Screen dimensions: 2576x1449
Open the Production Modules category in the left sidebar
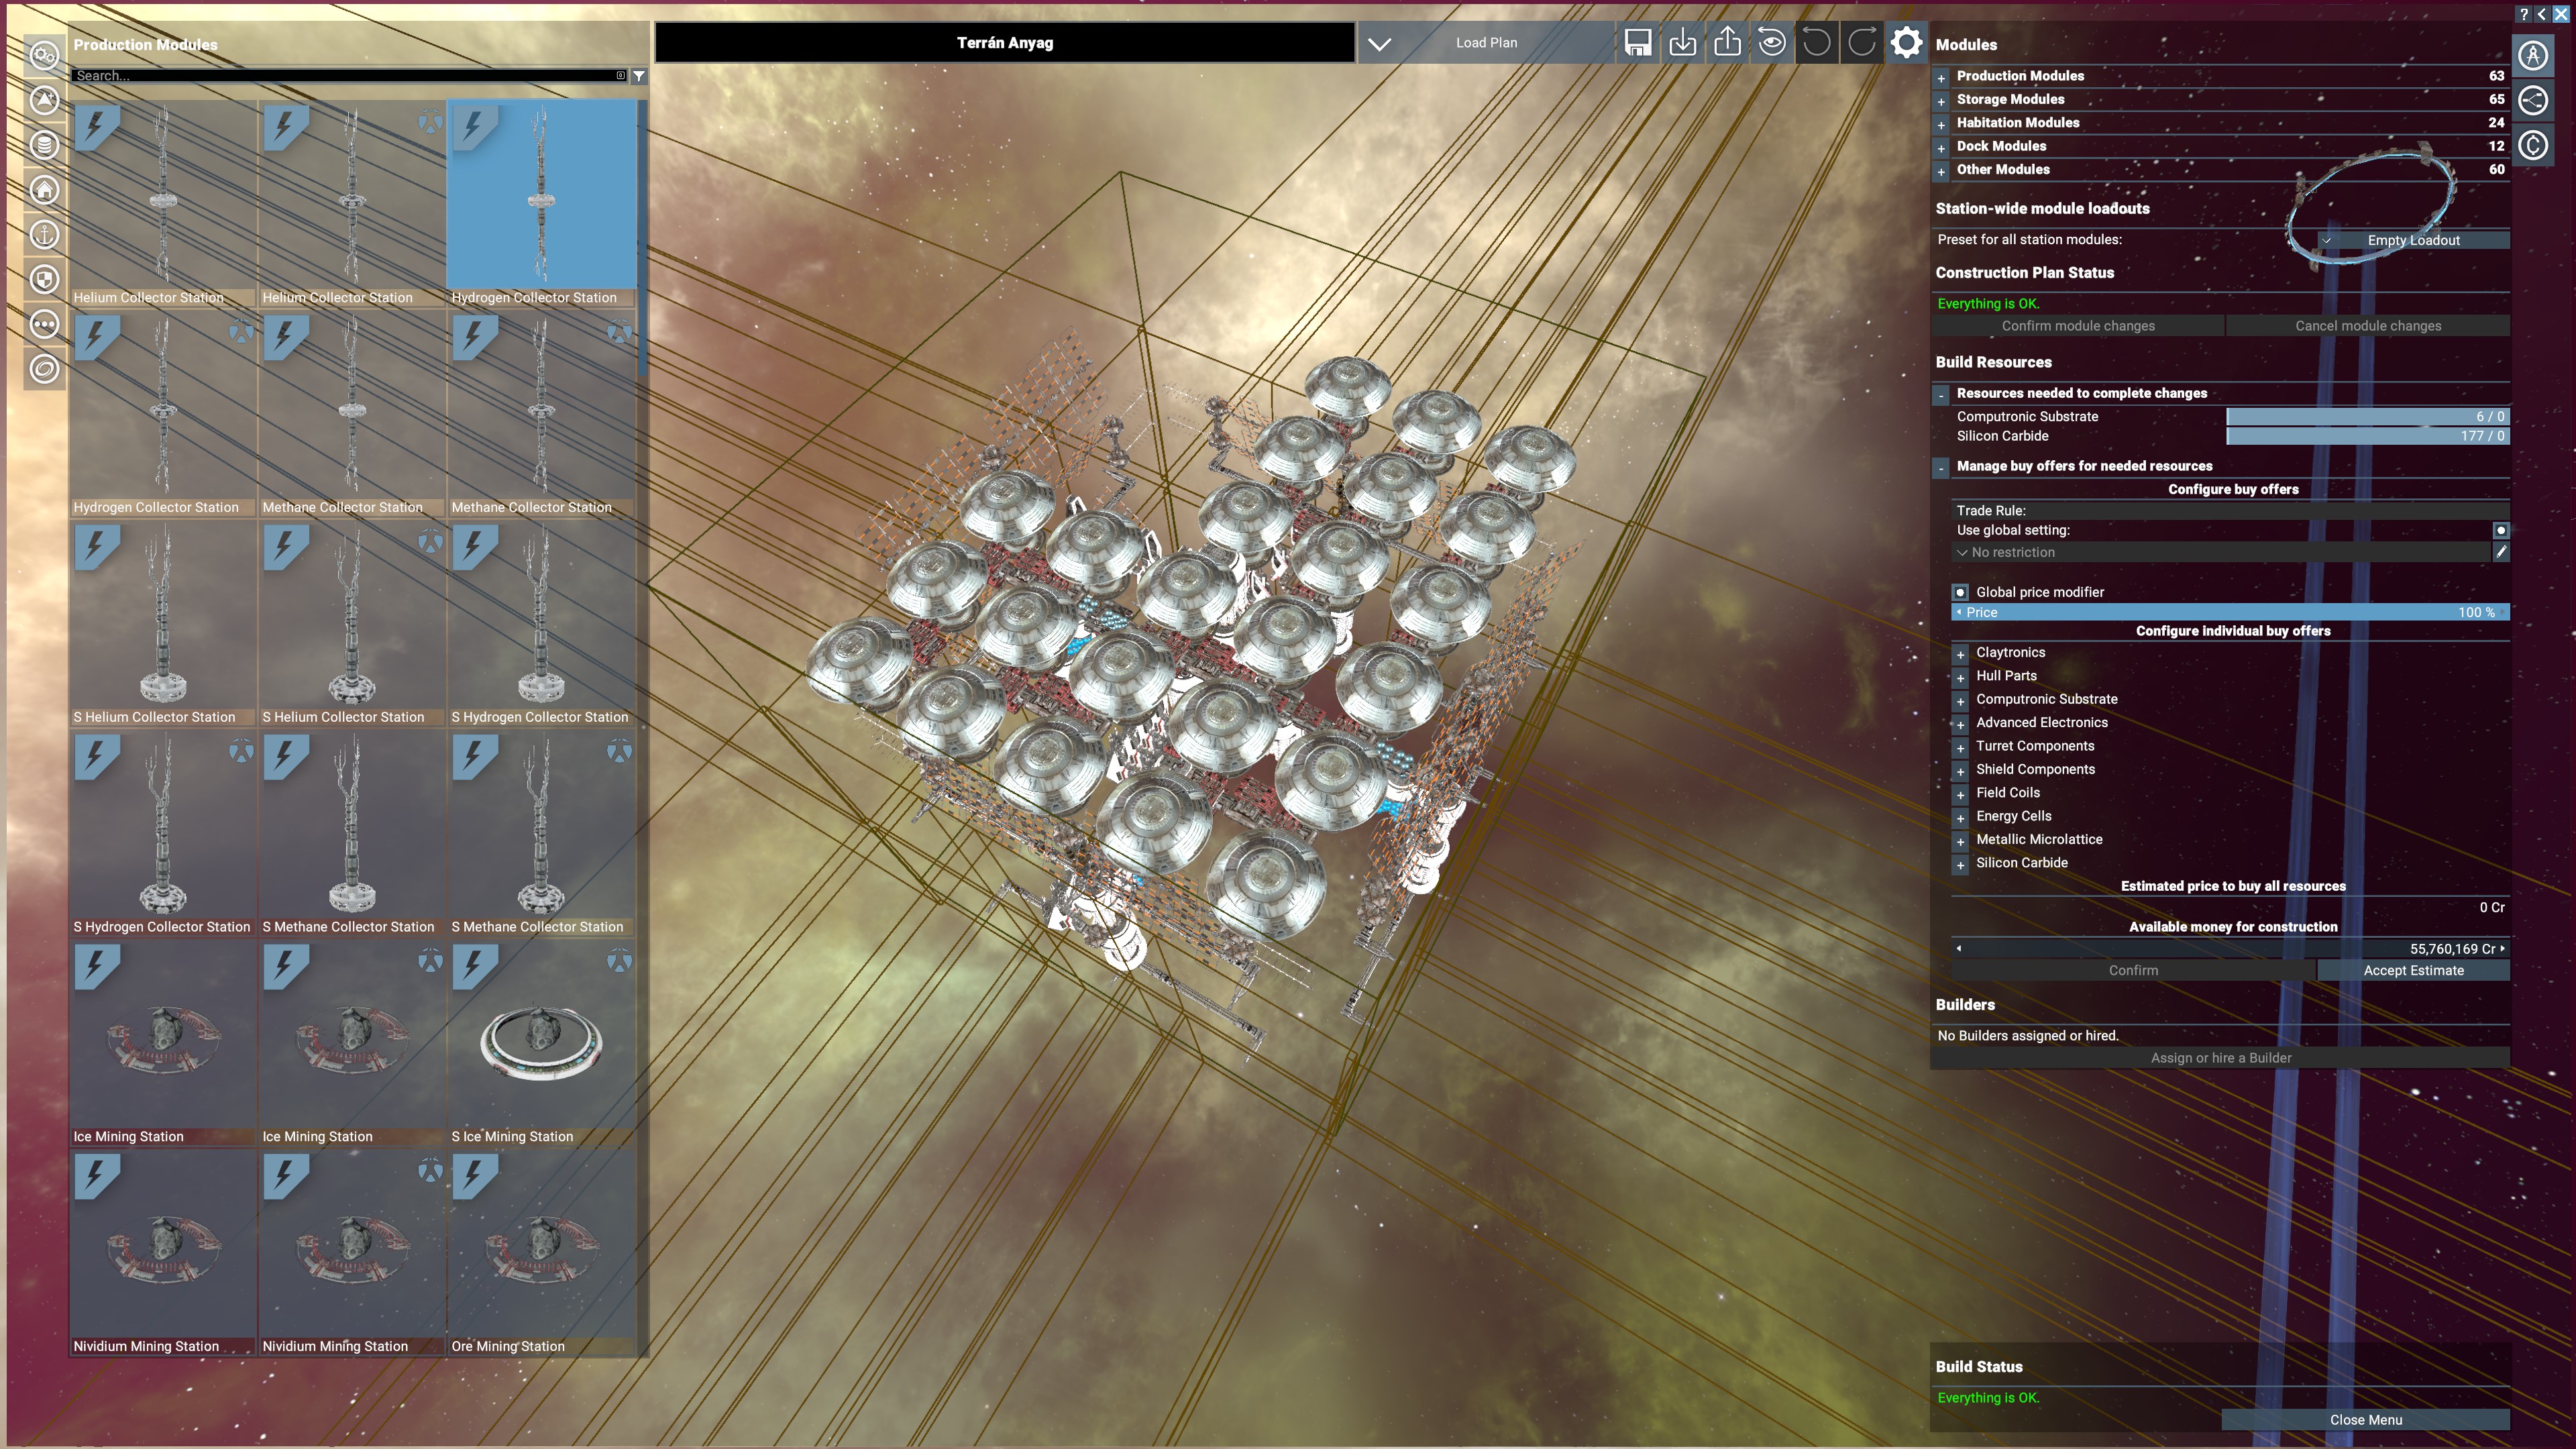point(44,55)
